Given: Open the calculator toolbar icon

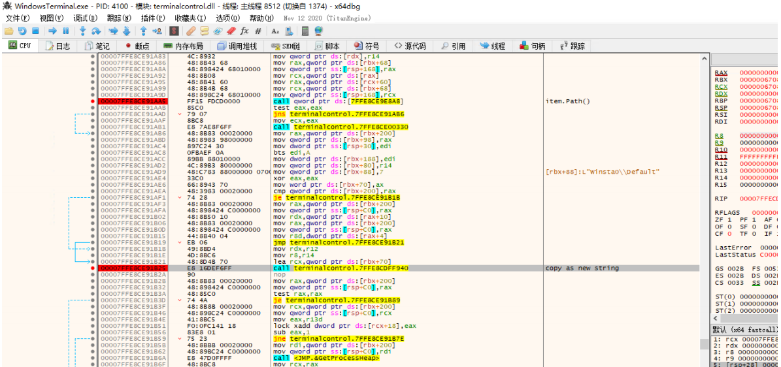Looking at the screenshot, I should [x=305, y=31].
